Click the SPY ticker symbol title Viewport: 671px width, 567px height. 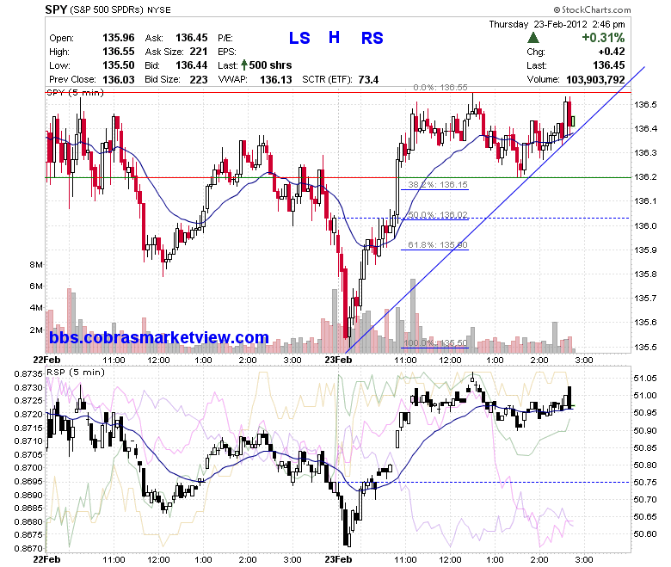[56, 9]
